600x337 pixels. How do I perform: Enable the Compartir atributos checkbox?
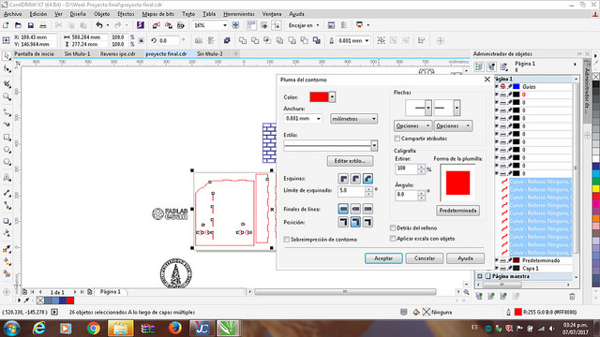pos(397,139)
